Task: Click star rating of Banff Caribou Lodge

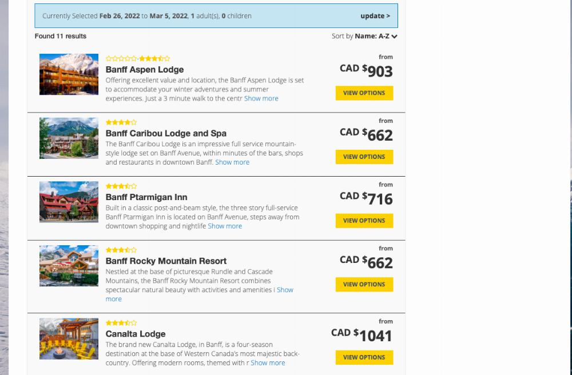Action: point(121,122)
